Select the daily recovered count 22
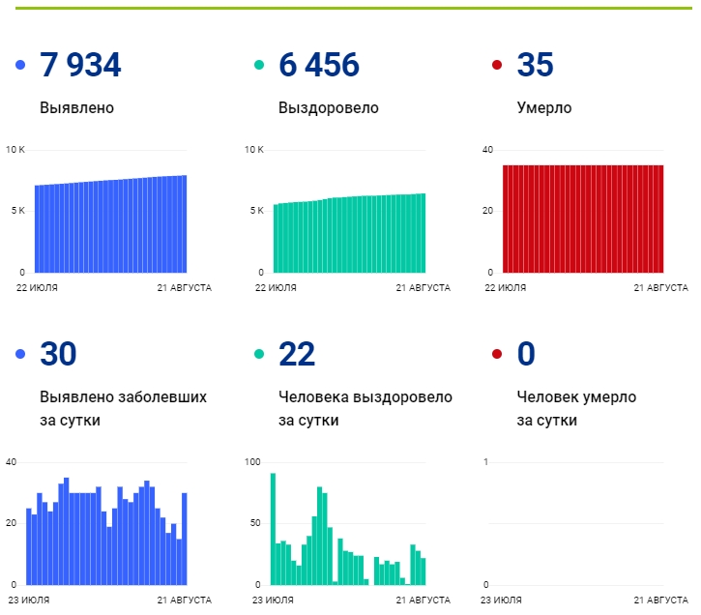The width and height of the screenshot is (701, 615). (297, 354)
